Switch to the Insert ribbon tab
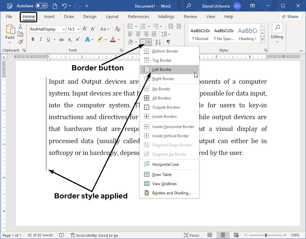This screenshot has height=239, width=306. click(49, 17)
